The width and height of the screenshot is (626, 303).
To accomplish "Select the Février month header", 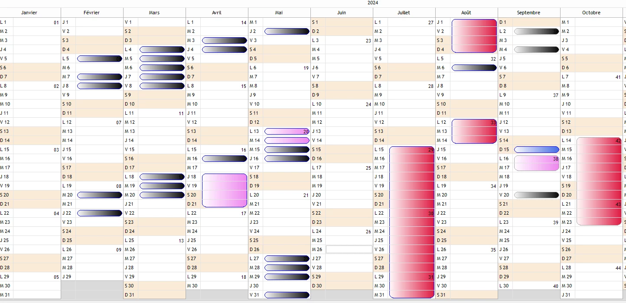I will coord(92,13).
